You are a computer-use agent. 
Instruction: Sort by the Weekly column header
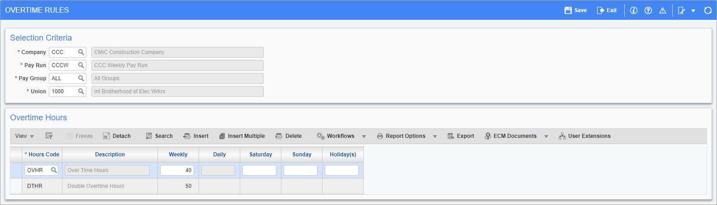coord(178,155)
